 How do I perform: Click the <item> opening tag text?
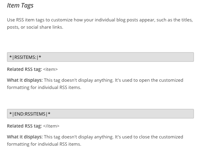[x=50, y=69]
